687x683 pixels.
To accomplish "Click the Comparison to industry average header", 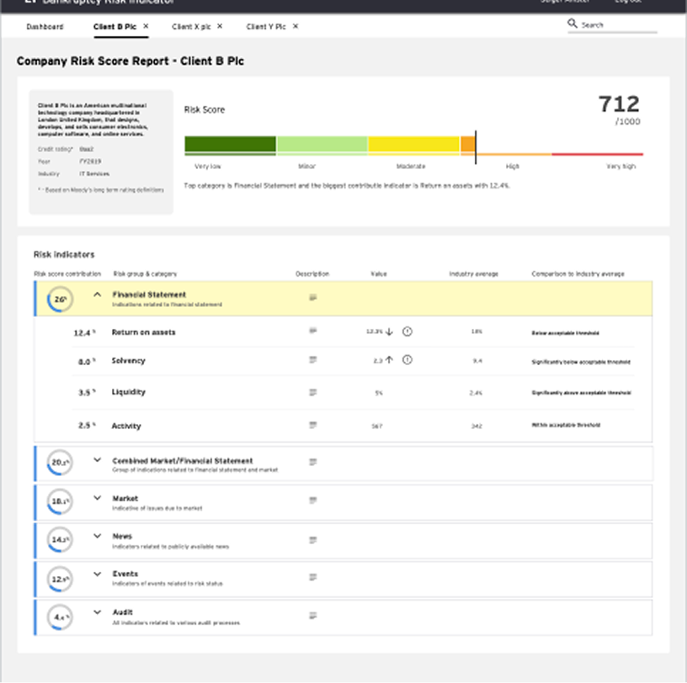I will point(578,274).
